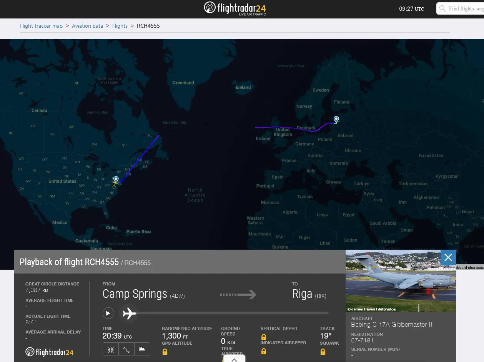The width and height of the screenshot is (484, 362).
Task: Go to the Flights breadcrumb link
Action: pyautogui.click(x=120, y=26)
